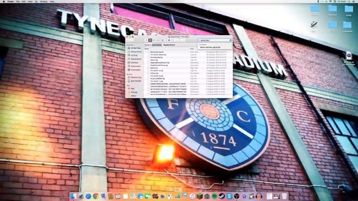Switch Finder to Cover Flow view

158,40
